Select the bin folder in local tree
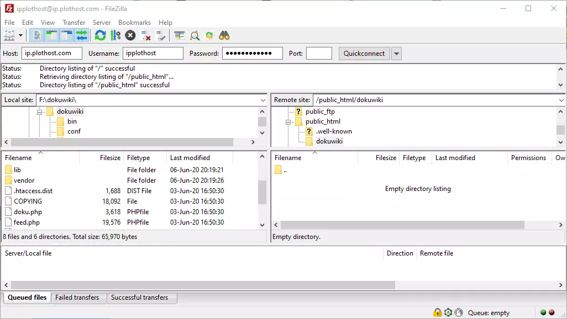The image size is (567, 319). 72,121
